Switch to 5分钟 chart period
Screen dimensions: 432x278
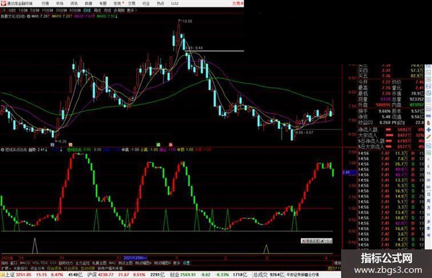click(35, 10)
